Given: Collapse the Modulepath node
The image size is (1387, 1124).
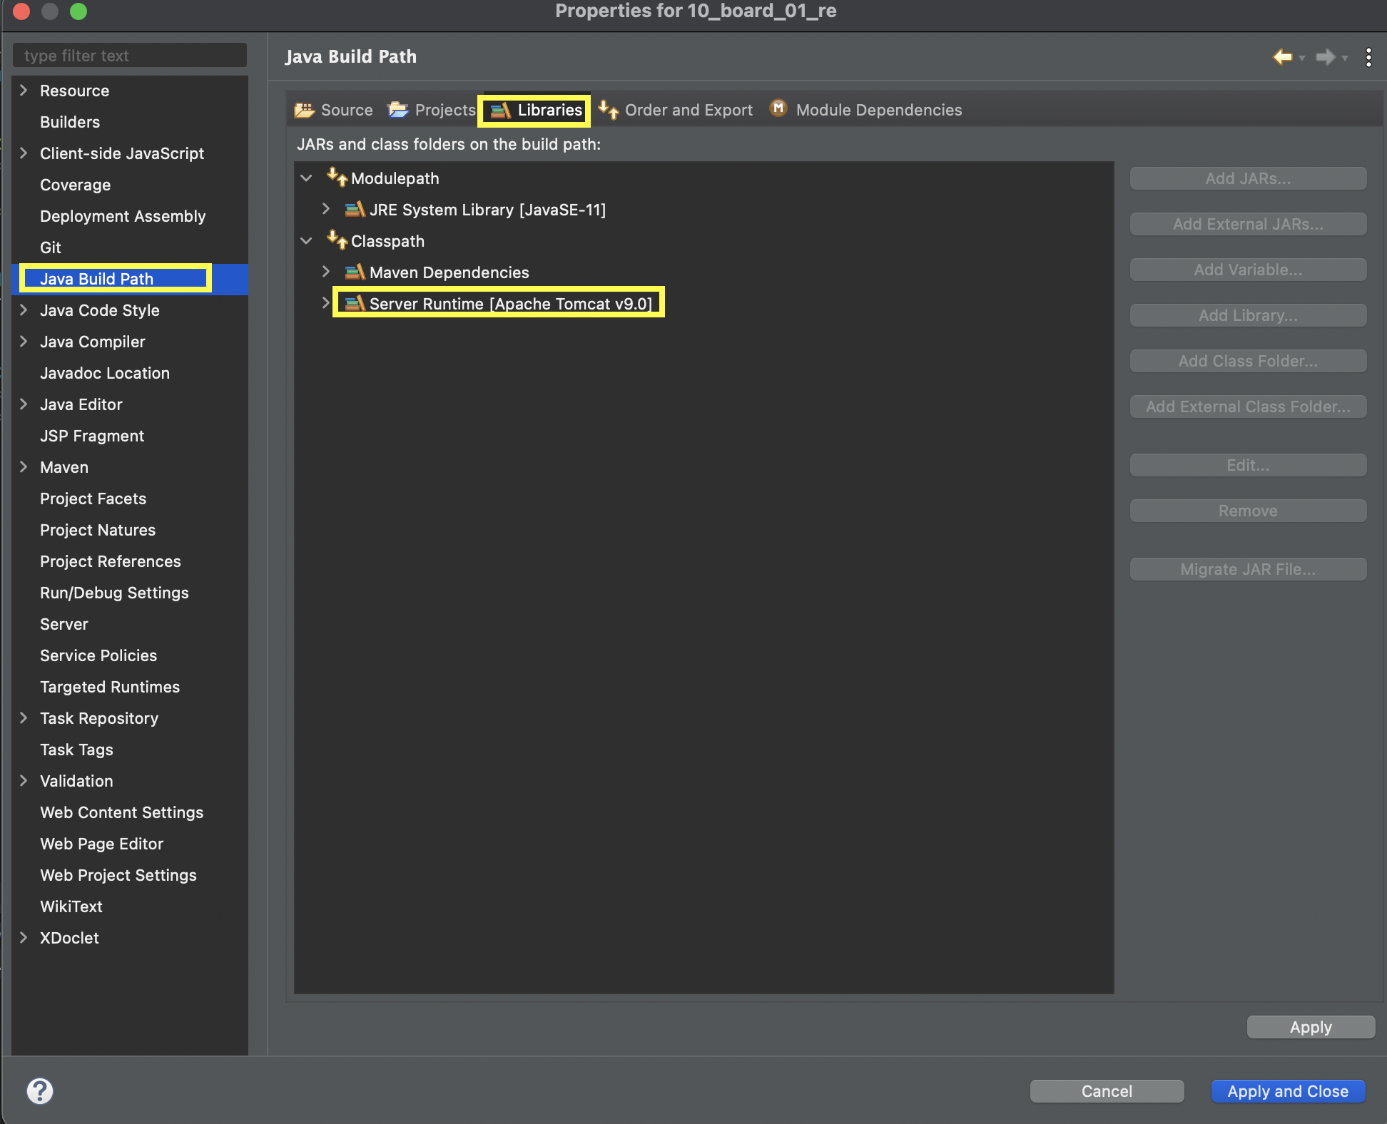Looking at the screenshot, I should pos(307,178).
